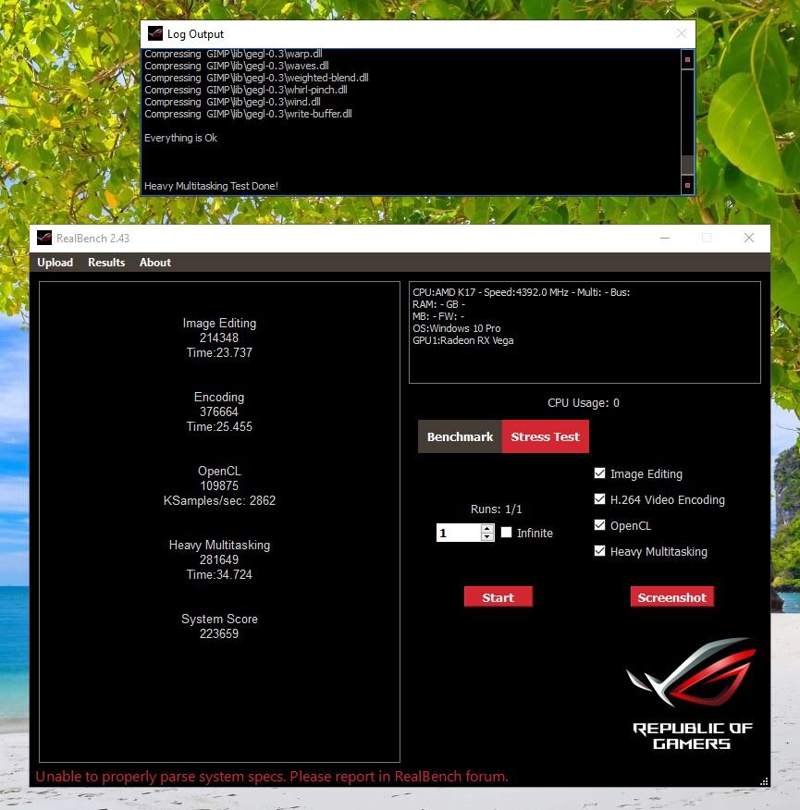Click the waves.dll log line
This screenshot has width=800, height=810.
[x=236, y=67]
